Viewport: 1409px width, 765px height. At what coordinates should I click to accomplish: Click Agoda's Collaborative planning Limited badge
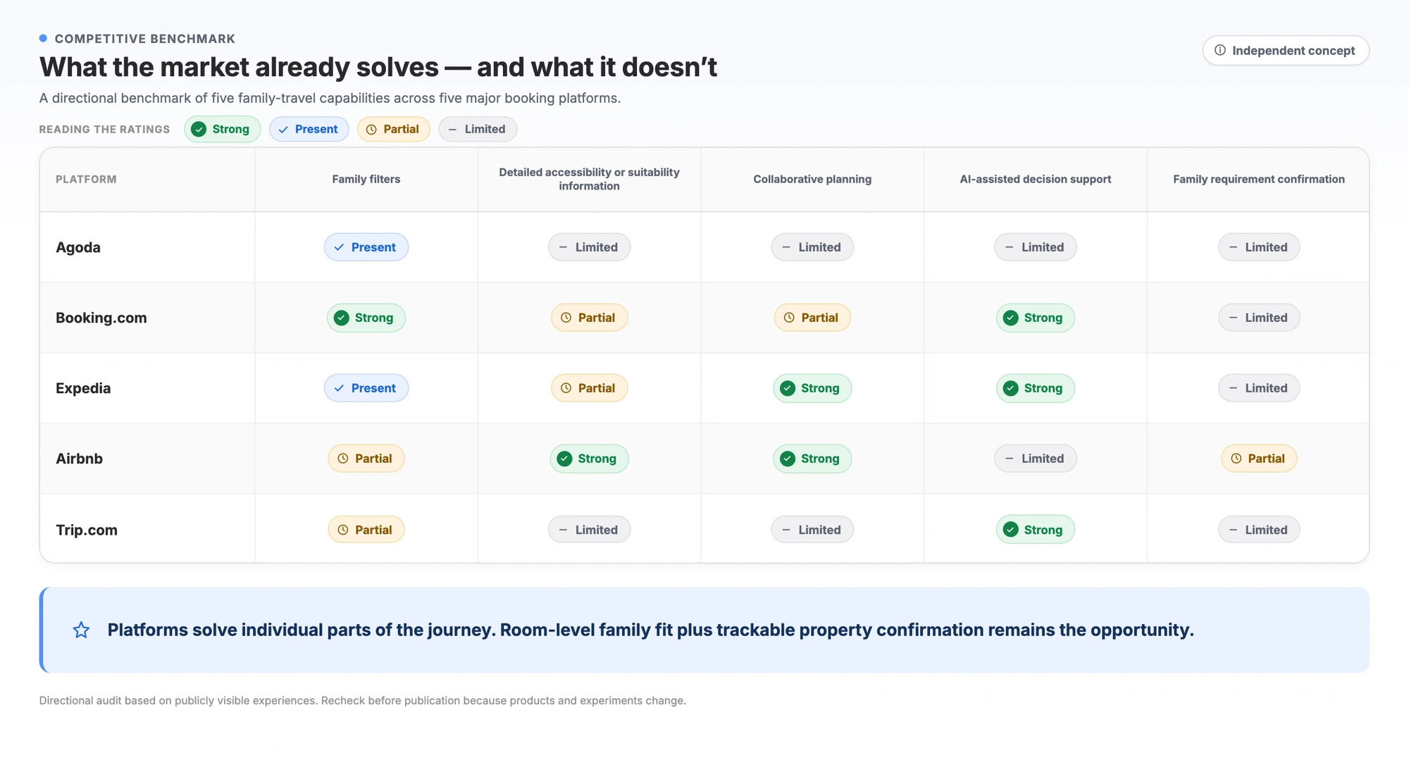(812, 247)
